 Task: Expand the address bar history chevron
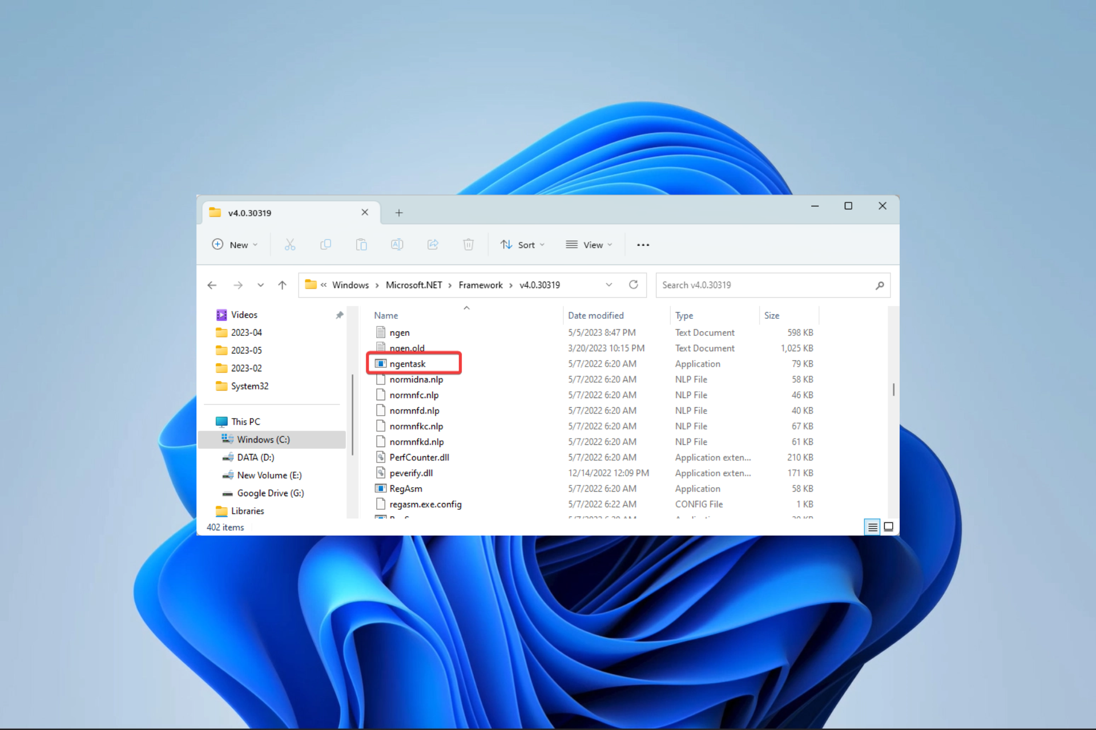[x=609, y=285]
